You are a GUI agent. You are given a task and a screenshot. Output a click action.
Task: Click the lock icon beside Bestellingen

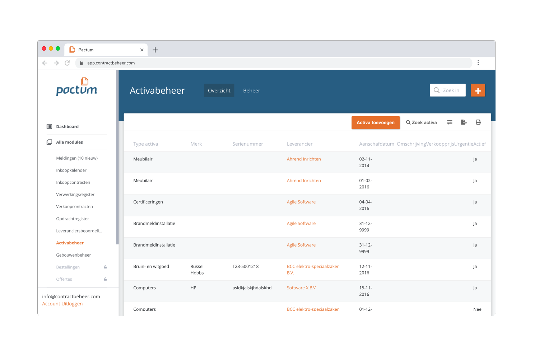105,267
